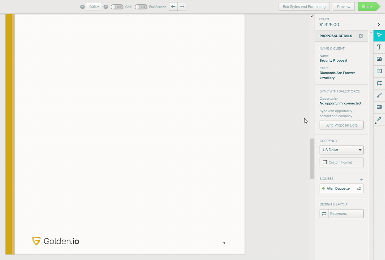Image resolution: width=385 pixels, height=260 pixels.
Task: Expand the Pricing panel chevron
Action: coord(379,24)
